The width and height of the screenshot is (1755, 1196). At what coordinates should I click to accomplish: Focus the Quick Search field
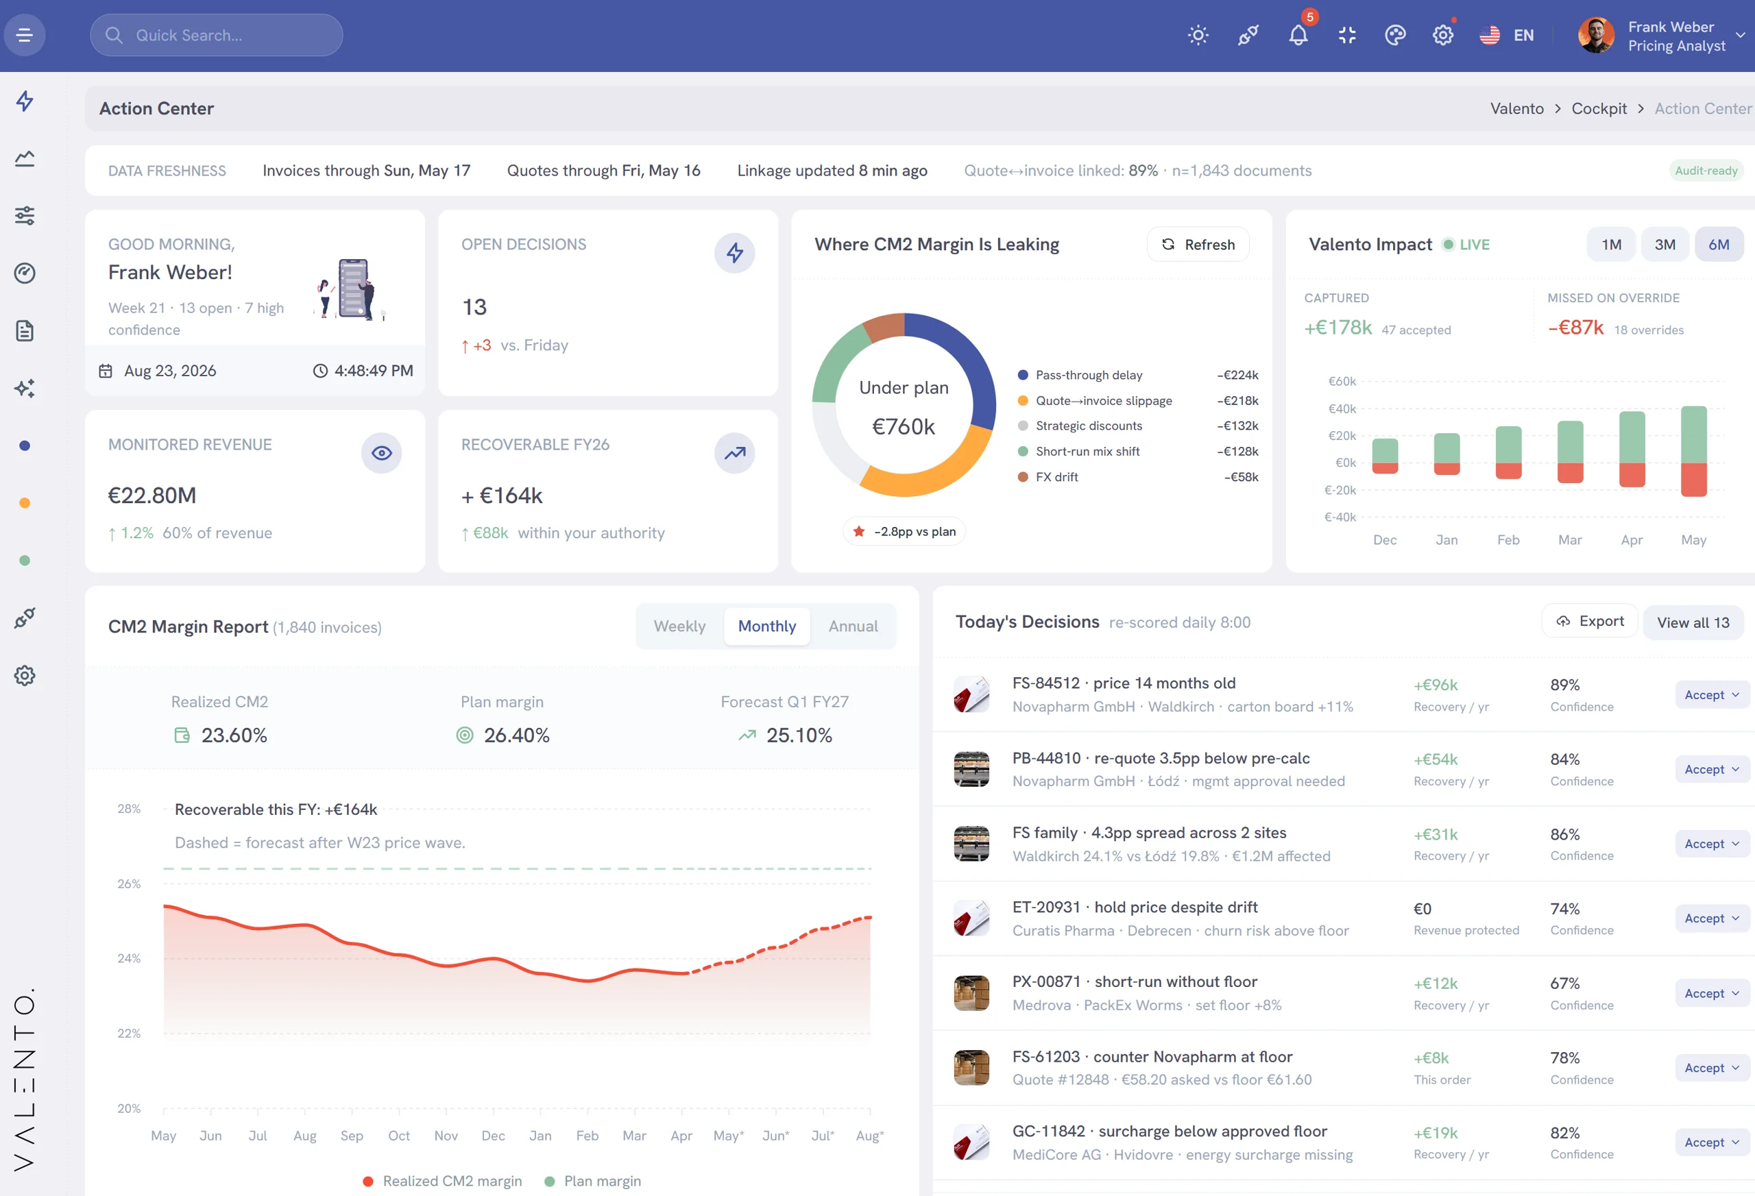[216, 36]
